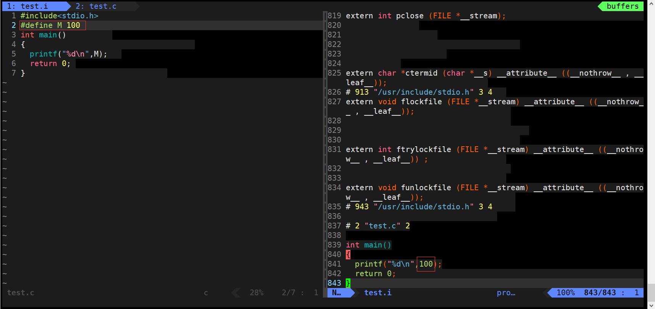Image resolution: width=655 pixels, height=309 pixels.
Task: Click 'test.c' filename in left status bar
Action: pyautogui.click(x=21, y=293)
